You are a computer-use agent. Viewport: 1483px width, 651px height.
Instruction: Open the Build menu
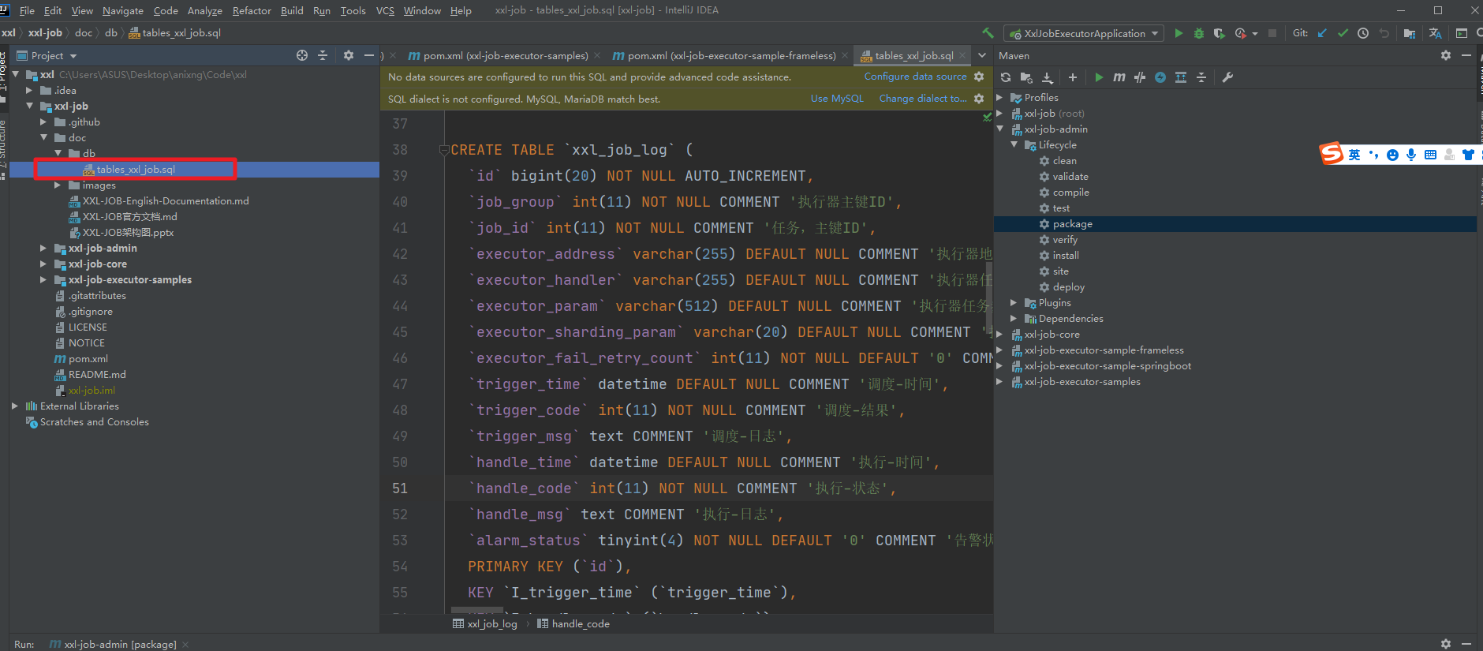(x=292, y=10)
